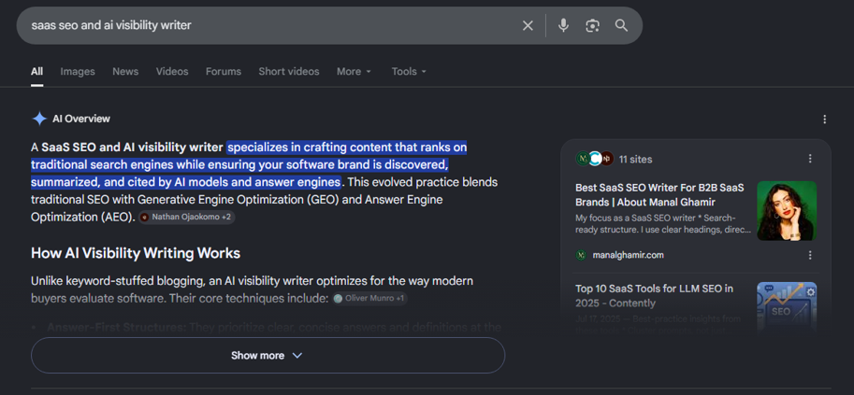This screenshot has height=395, width=854.
Task: Click the SEO chart thumbnail for Contently
Action: click(787, 307)
